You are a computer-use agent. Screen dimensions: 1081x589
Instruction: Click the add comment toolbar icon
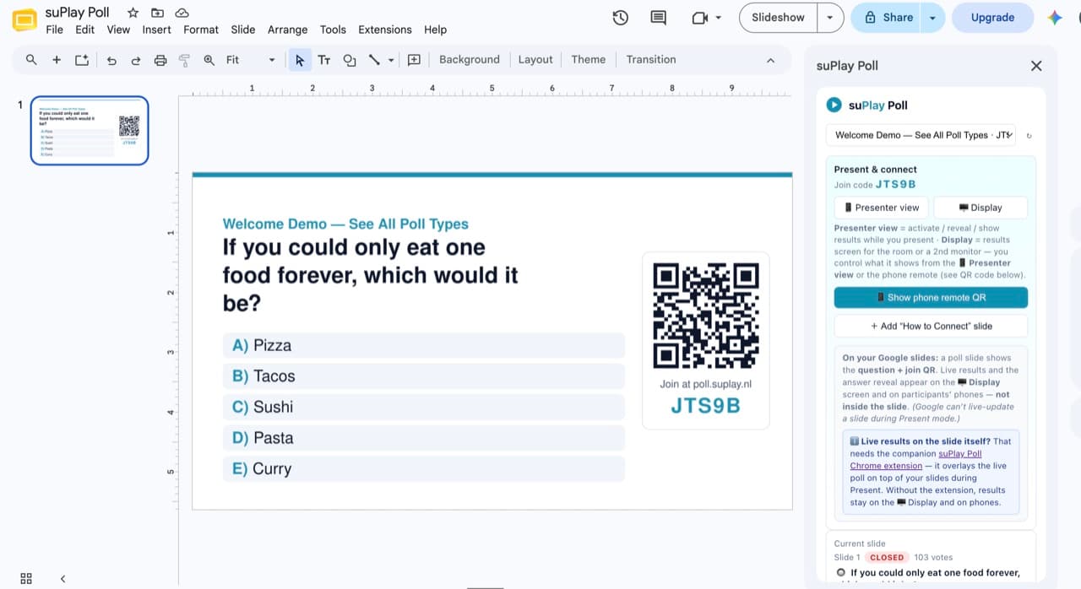click(x=414, y=60)
